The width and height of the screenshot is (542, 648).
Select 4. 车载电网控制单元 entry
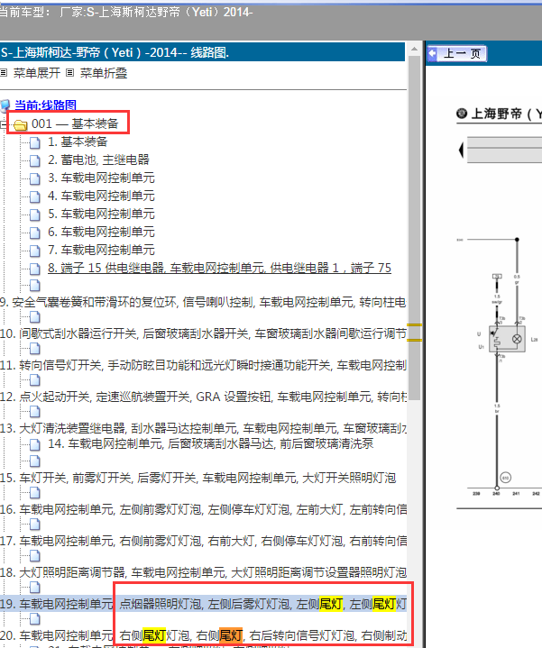pyautogui.click(x=101, y=196)
